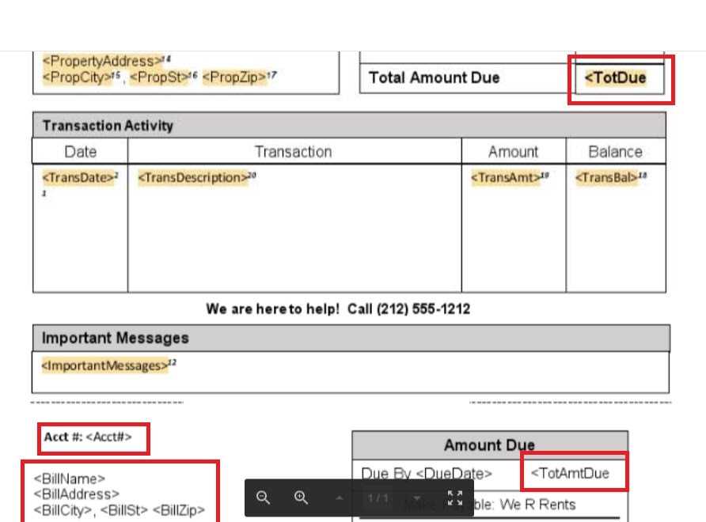
Task: Select the <PropZip> placeholder
Action: point(234,78)
